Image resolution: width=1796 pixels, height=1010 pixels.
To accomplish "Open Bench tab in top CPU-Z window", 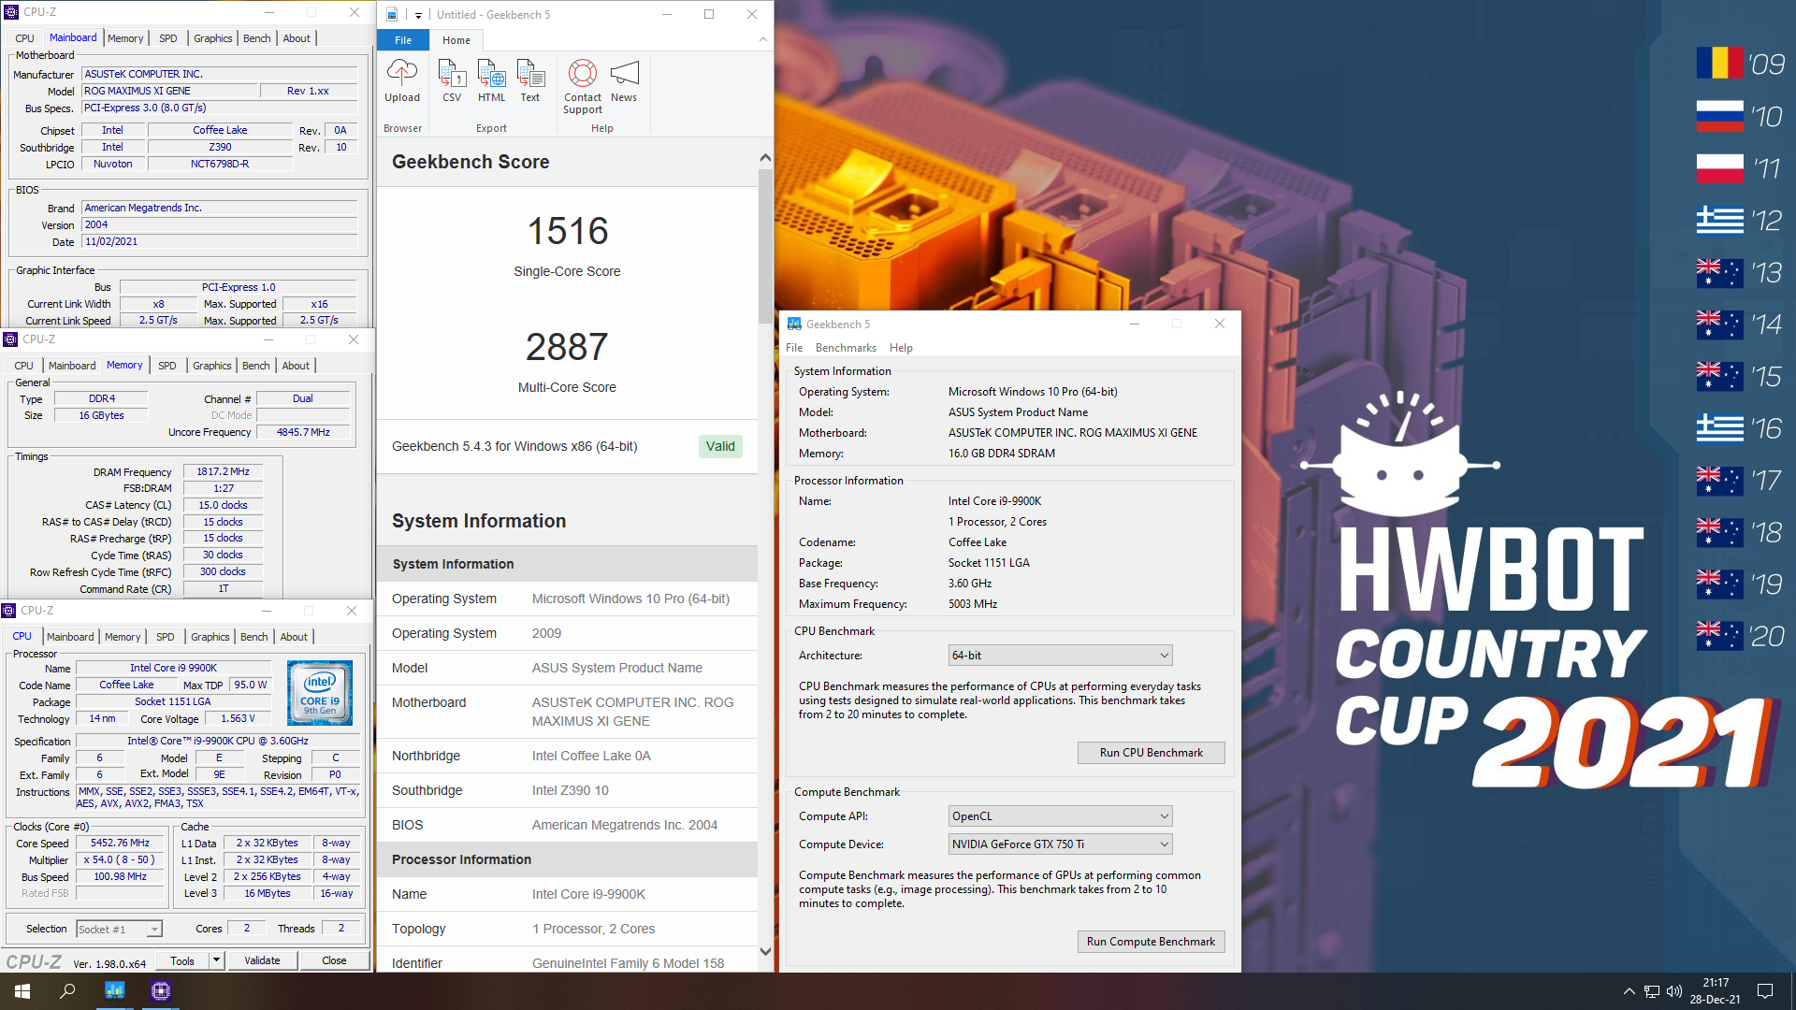I will tap(257, 38).
